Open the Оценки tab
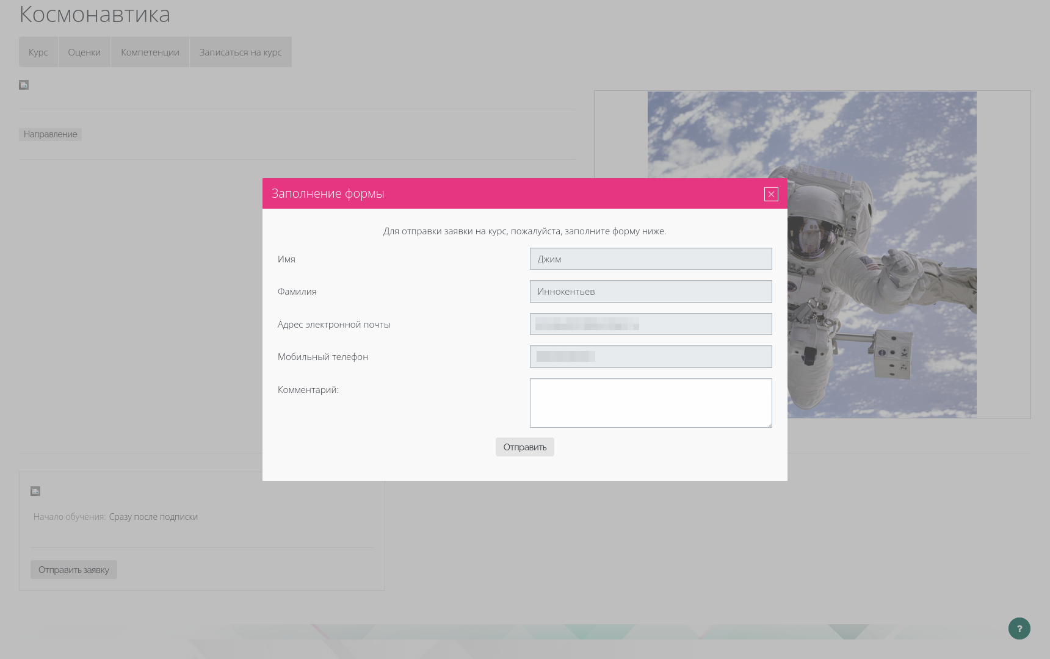Screen dimensions: 1050x659 pos(84,52)
